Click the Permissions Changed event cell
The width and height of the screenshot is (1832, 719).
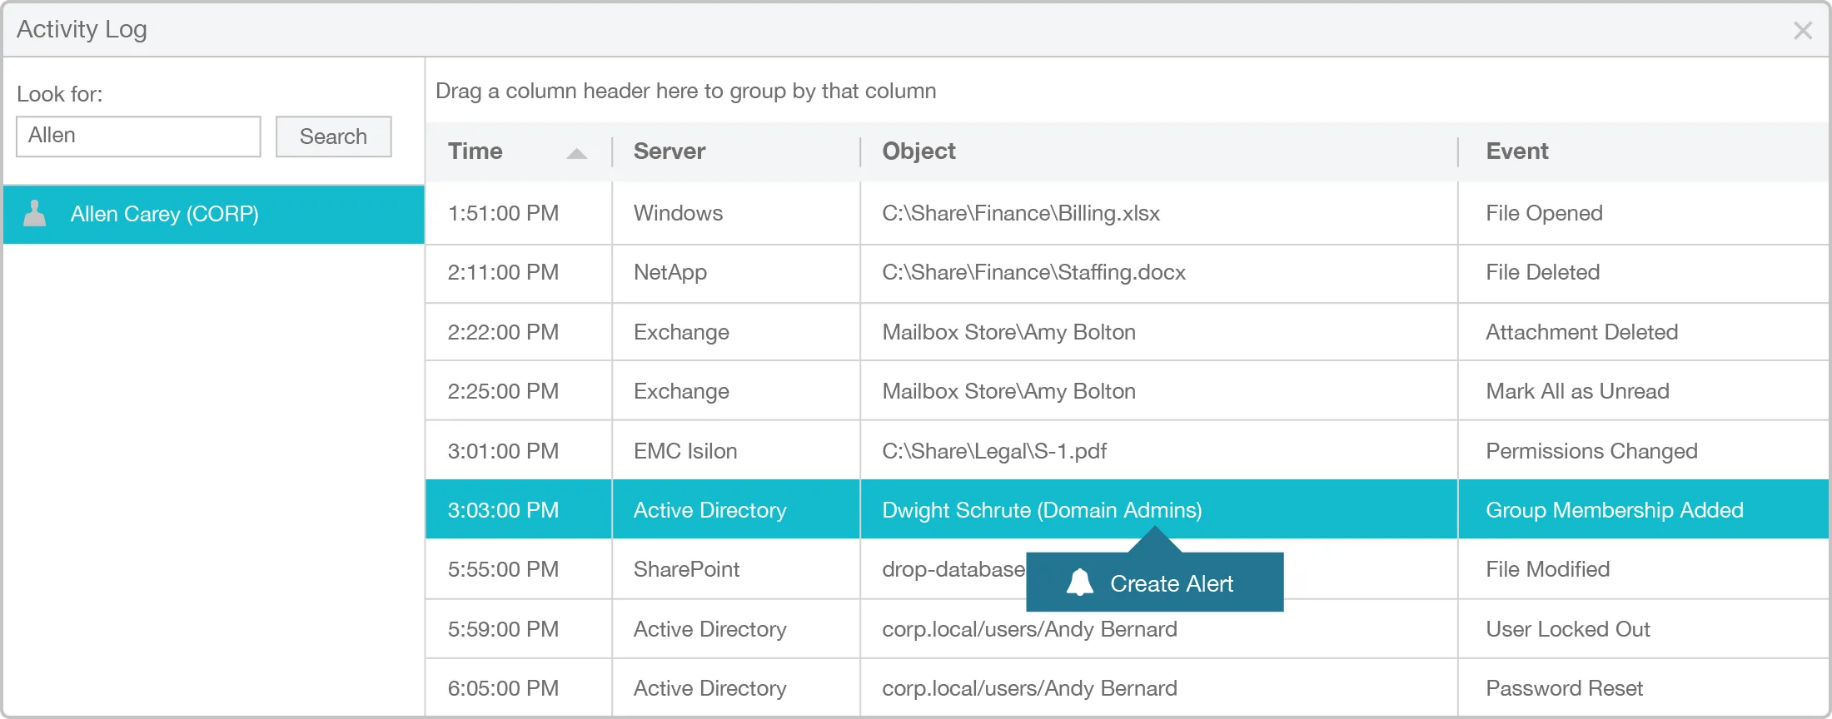point(1644,451)
